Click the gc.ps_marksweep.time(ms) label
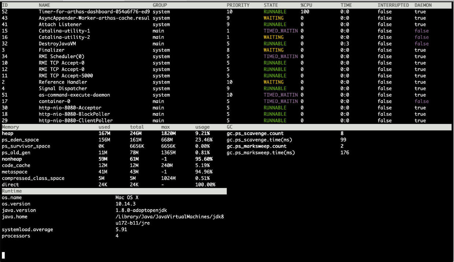Image resolution: width=454 pixels, height=262 pixels. (x=261, y=152)
